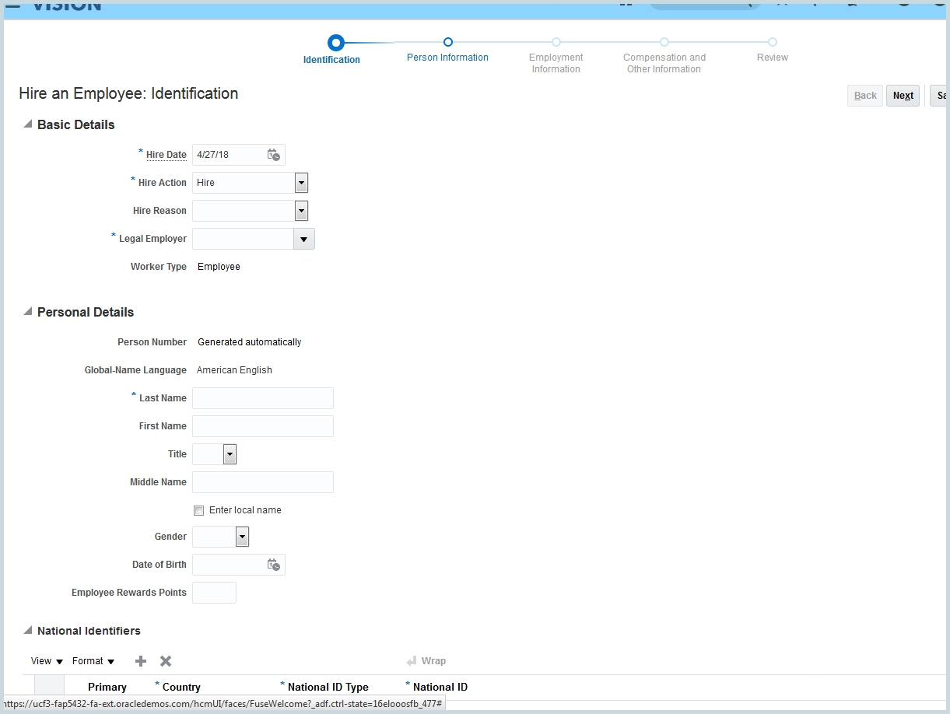The image size is (950, 714).
Task: Open the Title dropdown
Action: tap(230, 454)
